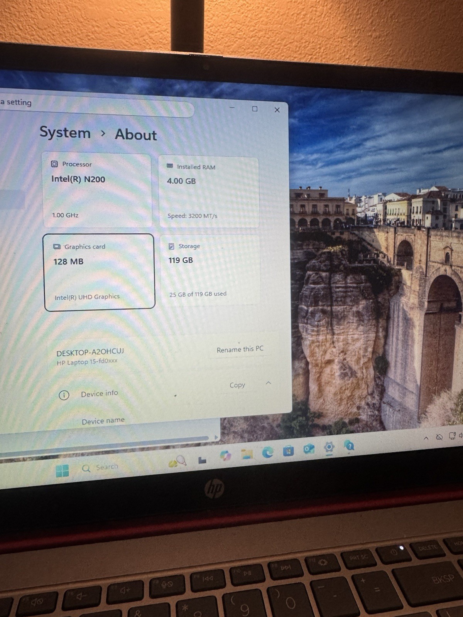
Task: Click the About breadcrumb heading
Action: 136,135
